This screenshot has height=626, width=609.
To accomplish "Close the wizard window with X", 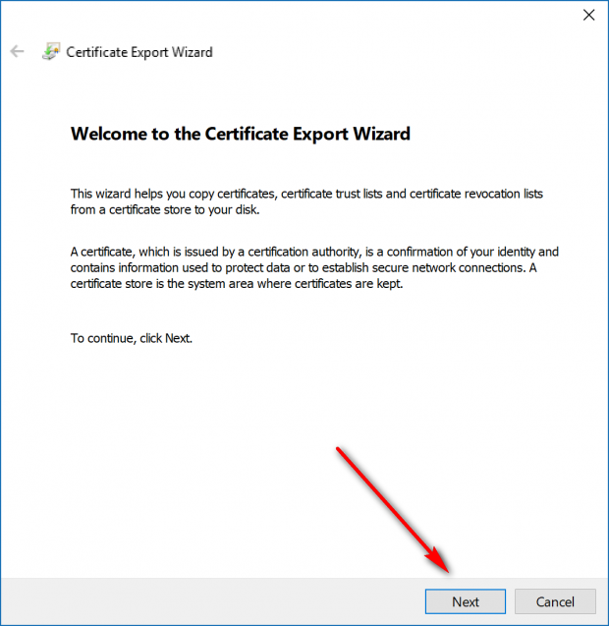I will tap(588, 15).
